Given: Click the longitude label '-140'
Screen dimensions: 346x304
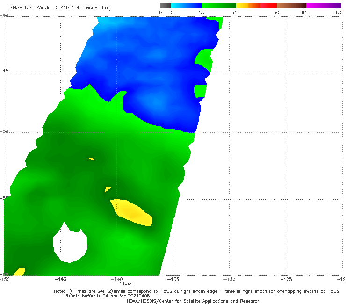Looking at the screenshot, I should click(116, 279).
